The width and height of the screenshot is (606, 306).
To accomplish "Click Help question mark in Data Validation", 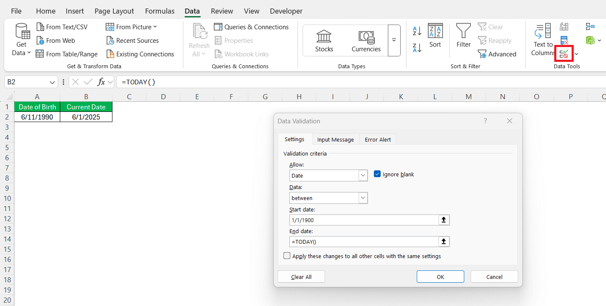I will pos(485,121).
